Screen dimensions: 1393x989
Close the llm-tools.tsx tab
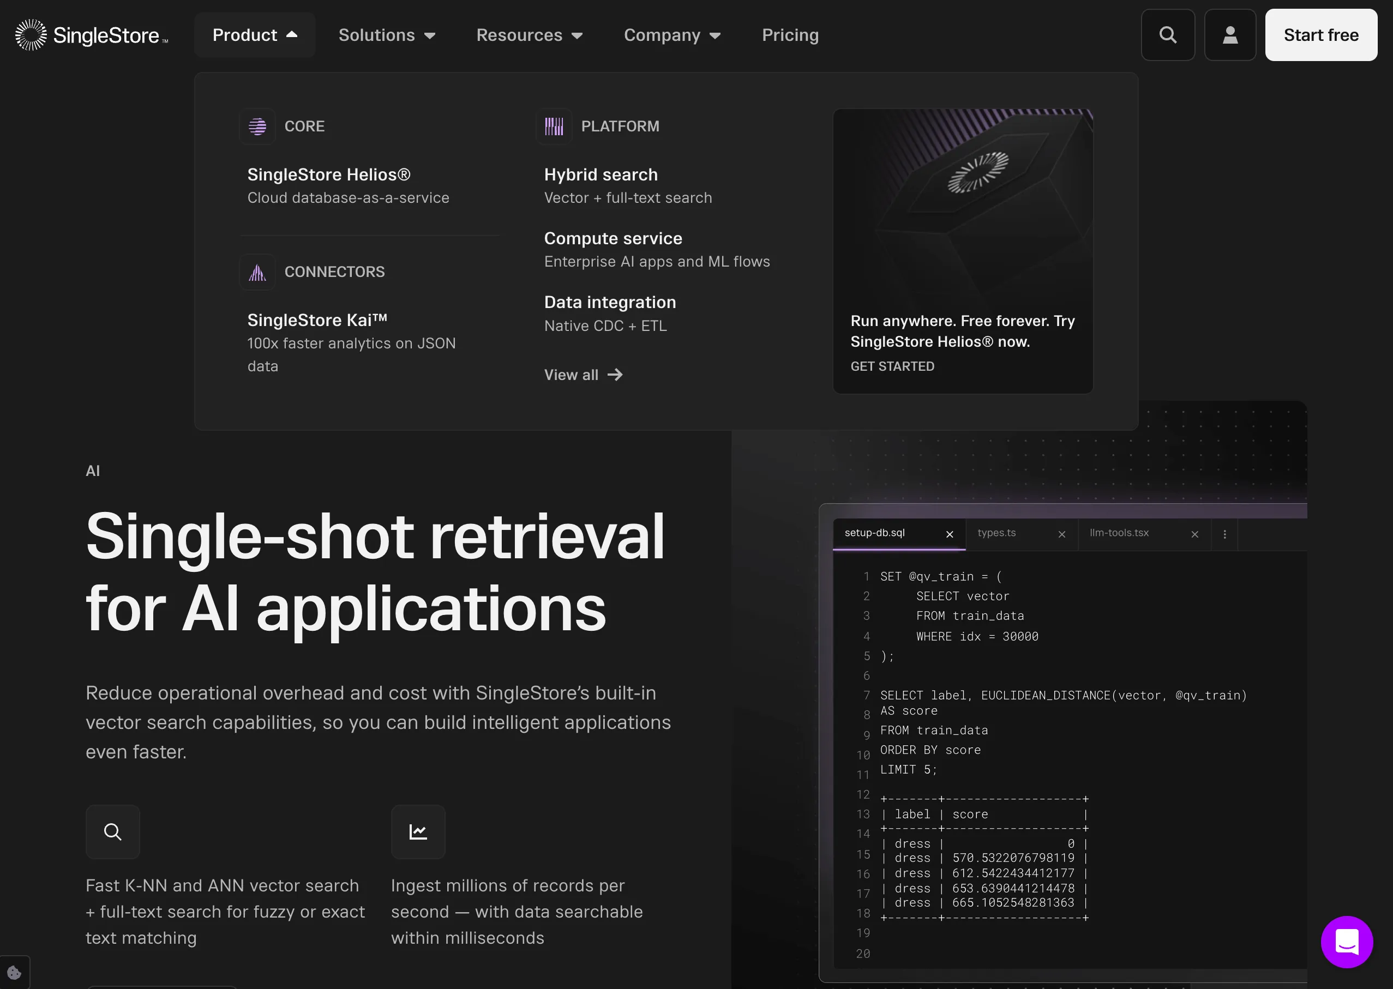point(1194,534)
